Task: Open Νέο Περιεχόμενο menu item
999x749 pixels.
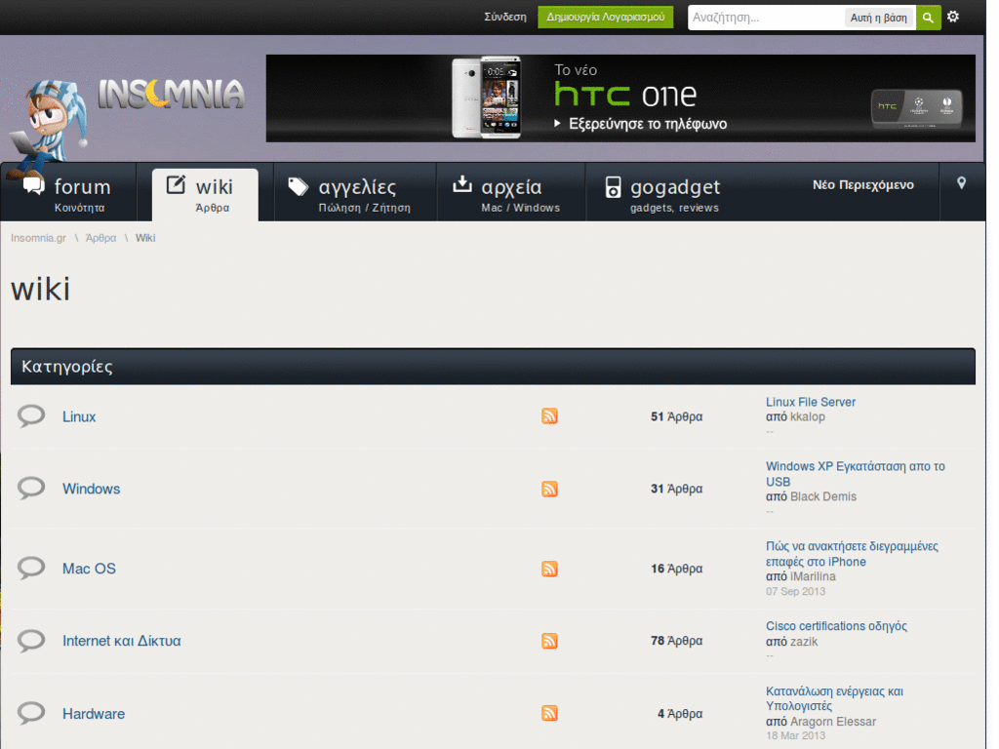Action: coord(862,184)
